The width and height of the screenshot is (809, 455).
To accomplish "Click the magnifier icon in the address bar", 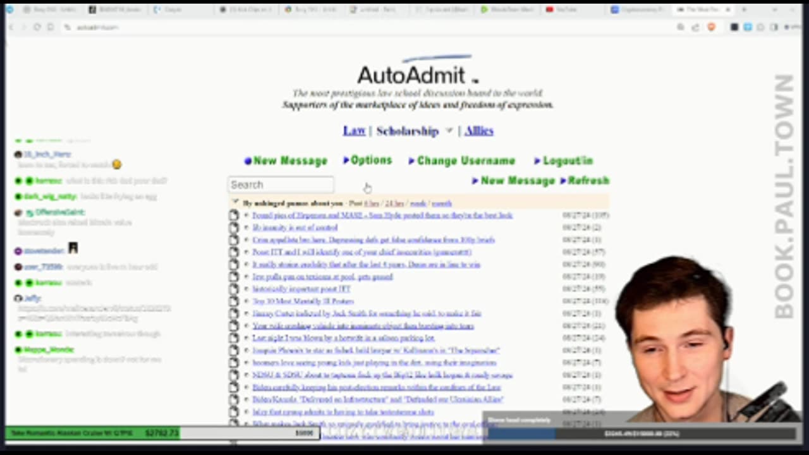I will coord(681,27).
